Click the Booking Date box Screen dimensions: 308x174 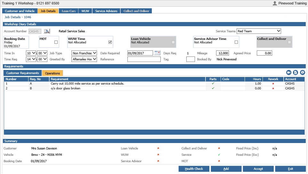[x=16, y=42]
